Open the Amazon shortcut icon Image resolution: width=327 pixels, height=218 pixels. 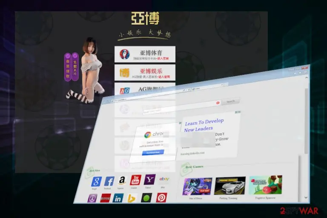tap(122, 180)
